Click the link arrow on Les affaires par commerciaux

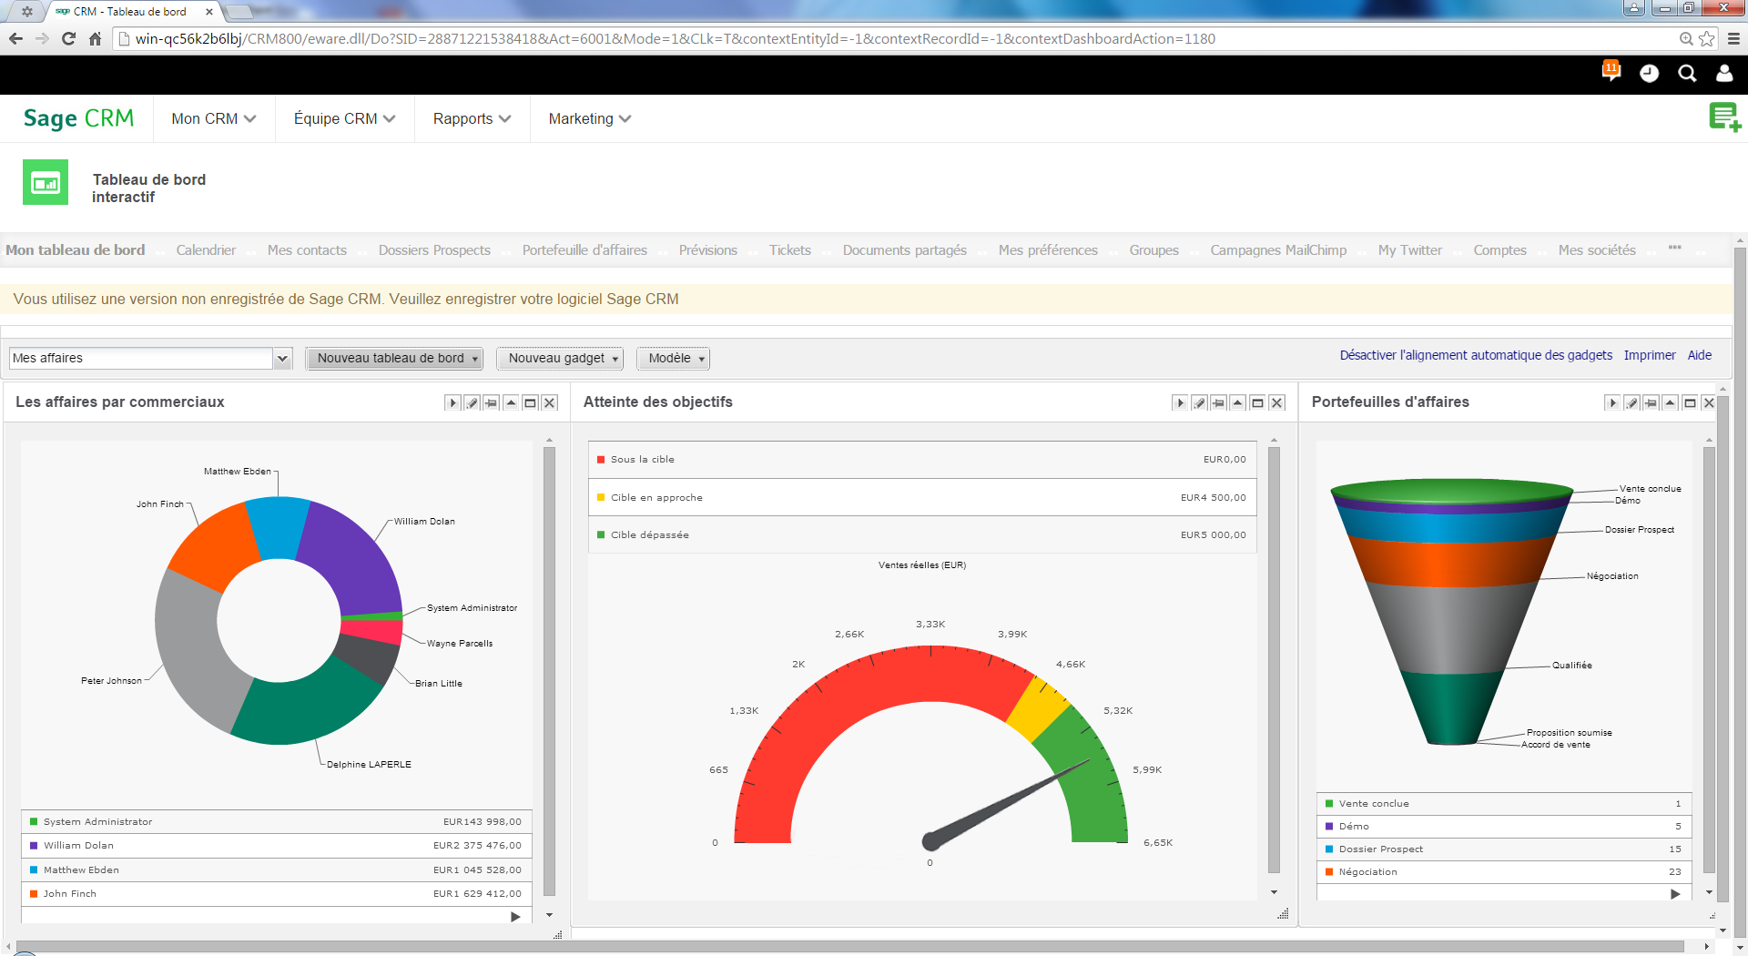(452, 402)
